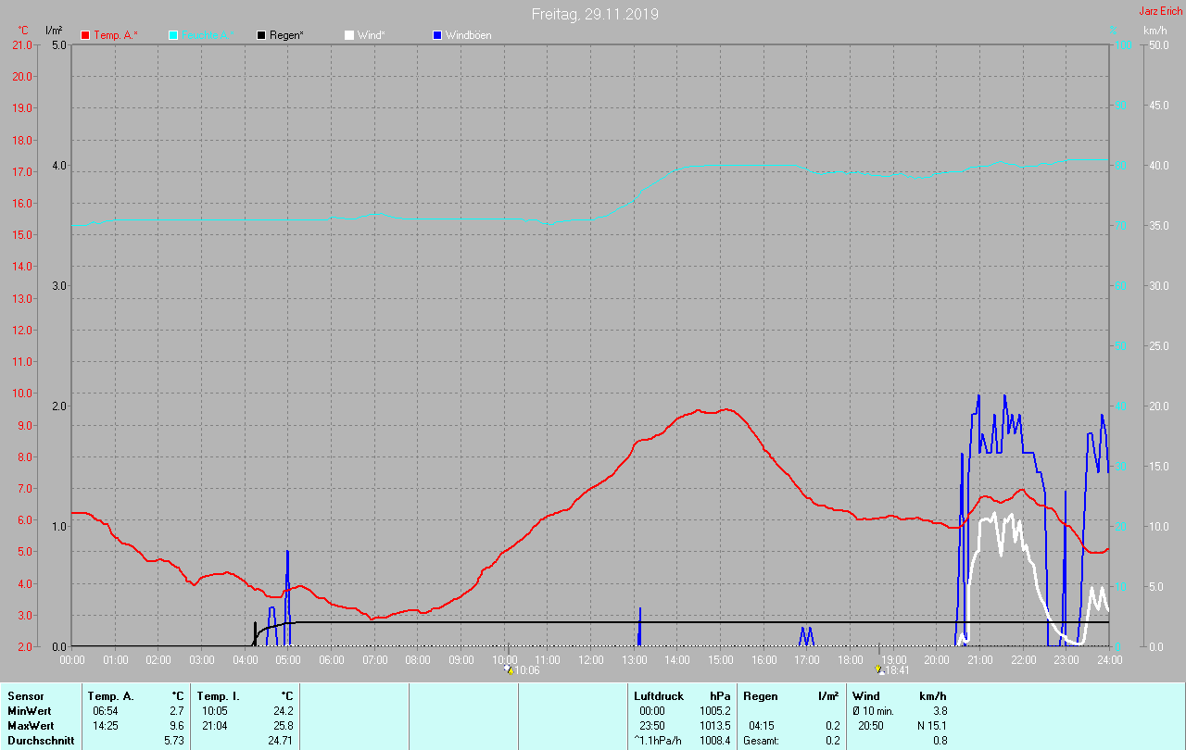
Task: Click the Temp. I. column header
Action: [x=219, y=695]
